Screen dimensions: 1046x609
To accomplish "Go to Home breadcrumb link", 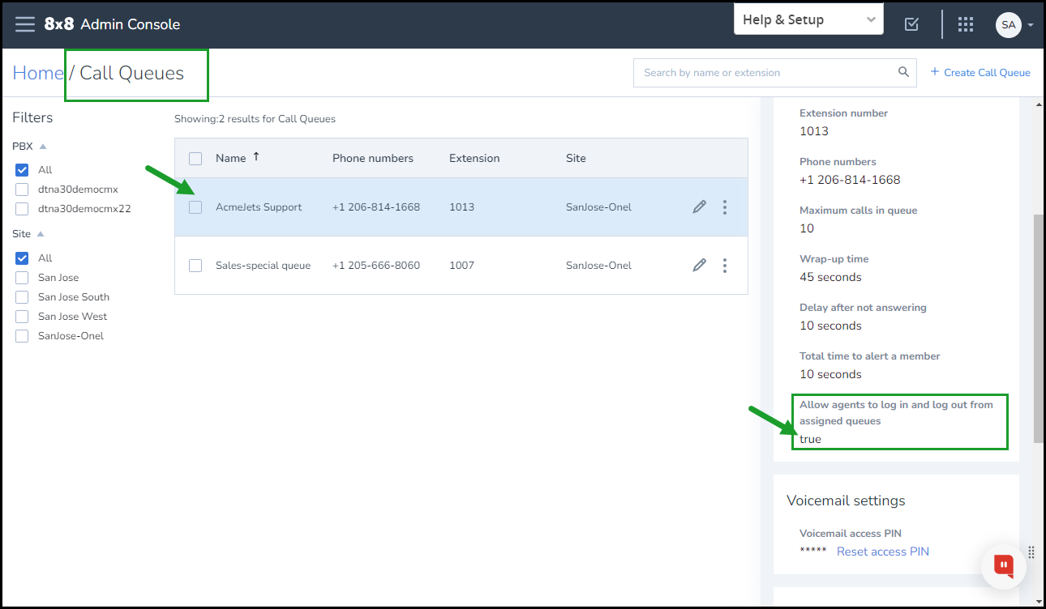I will click(x=38, y=73).
